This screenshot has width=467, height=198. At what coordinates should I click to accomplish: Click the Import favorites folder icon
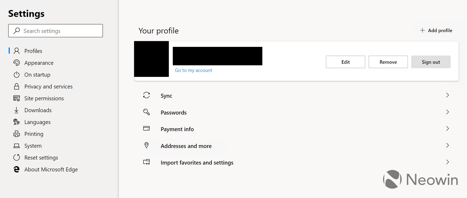pyautogui.click(x=146, y=162)
